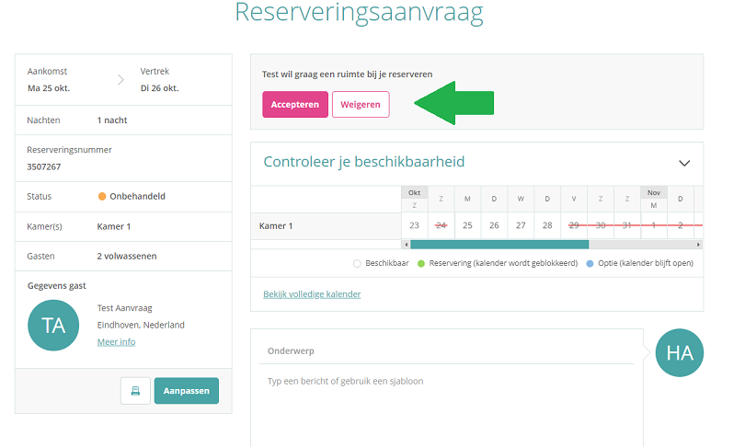Screen dimensions: 745x447
Task: Open Bekijk volledige kalender link
Action: [312, 294]
